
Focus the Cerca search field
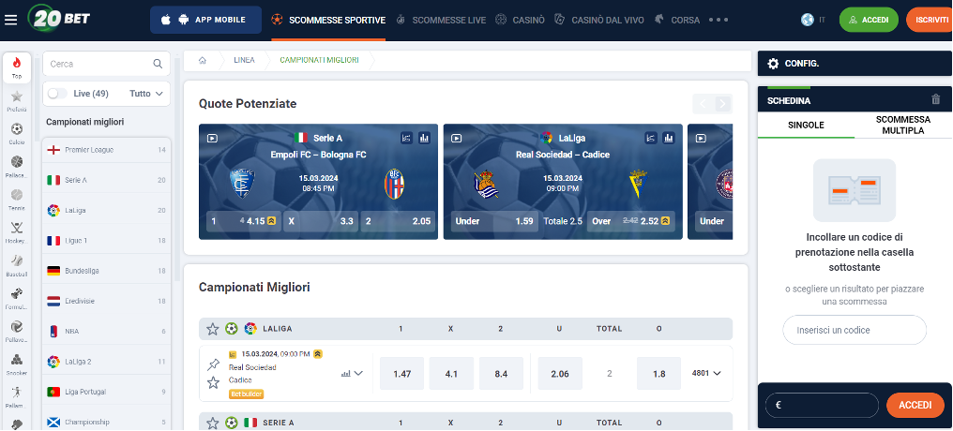(x=106, y=64)
